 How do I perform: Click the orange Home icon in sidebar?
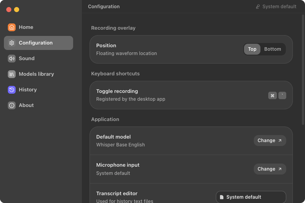point(12,27)
